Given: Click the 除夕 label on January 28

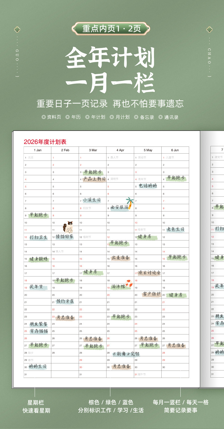Looking at the screenshot, I should [31, 353].
